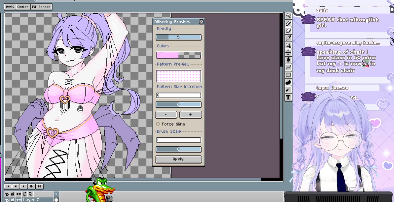Viewport: 394px width, 202px height.
Task: Step to next frame
Action: [x=31, y=186]
